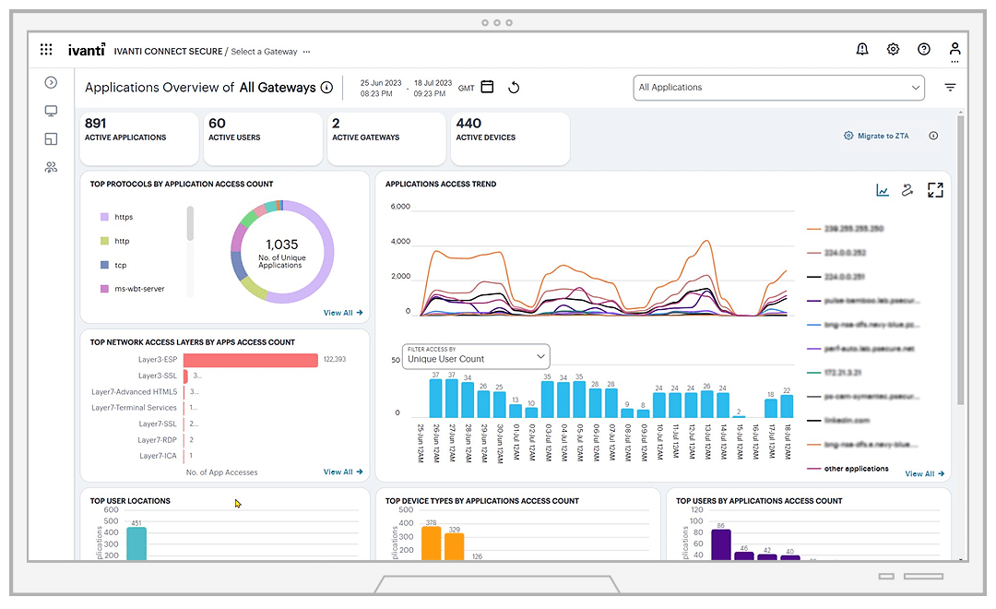
Task: Click the Top User Locations panel title
Action: tap(130, 501)
